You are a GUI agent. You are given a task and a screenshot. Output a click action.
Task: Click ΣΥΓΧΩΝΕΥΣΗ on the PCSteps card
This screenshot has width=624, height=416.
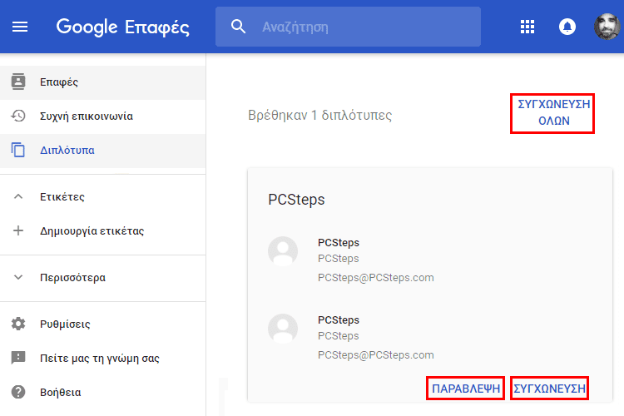(x=549, y=389)
